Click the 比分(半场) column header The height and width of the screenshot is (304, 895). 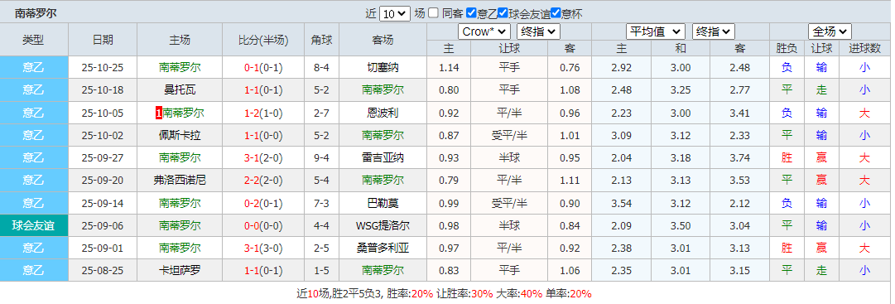(x=263, y=40)
